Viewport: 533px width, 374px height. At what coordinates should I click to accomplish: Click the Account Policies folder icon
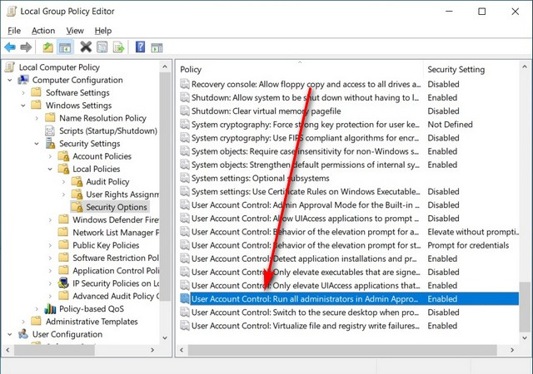(x=63, y=156)
